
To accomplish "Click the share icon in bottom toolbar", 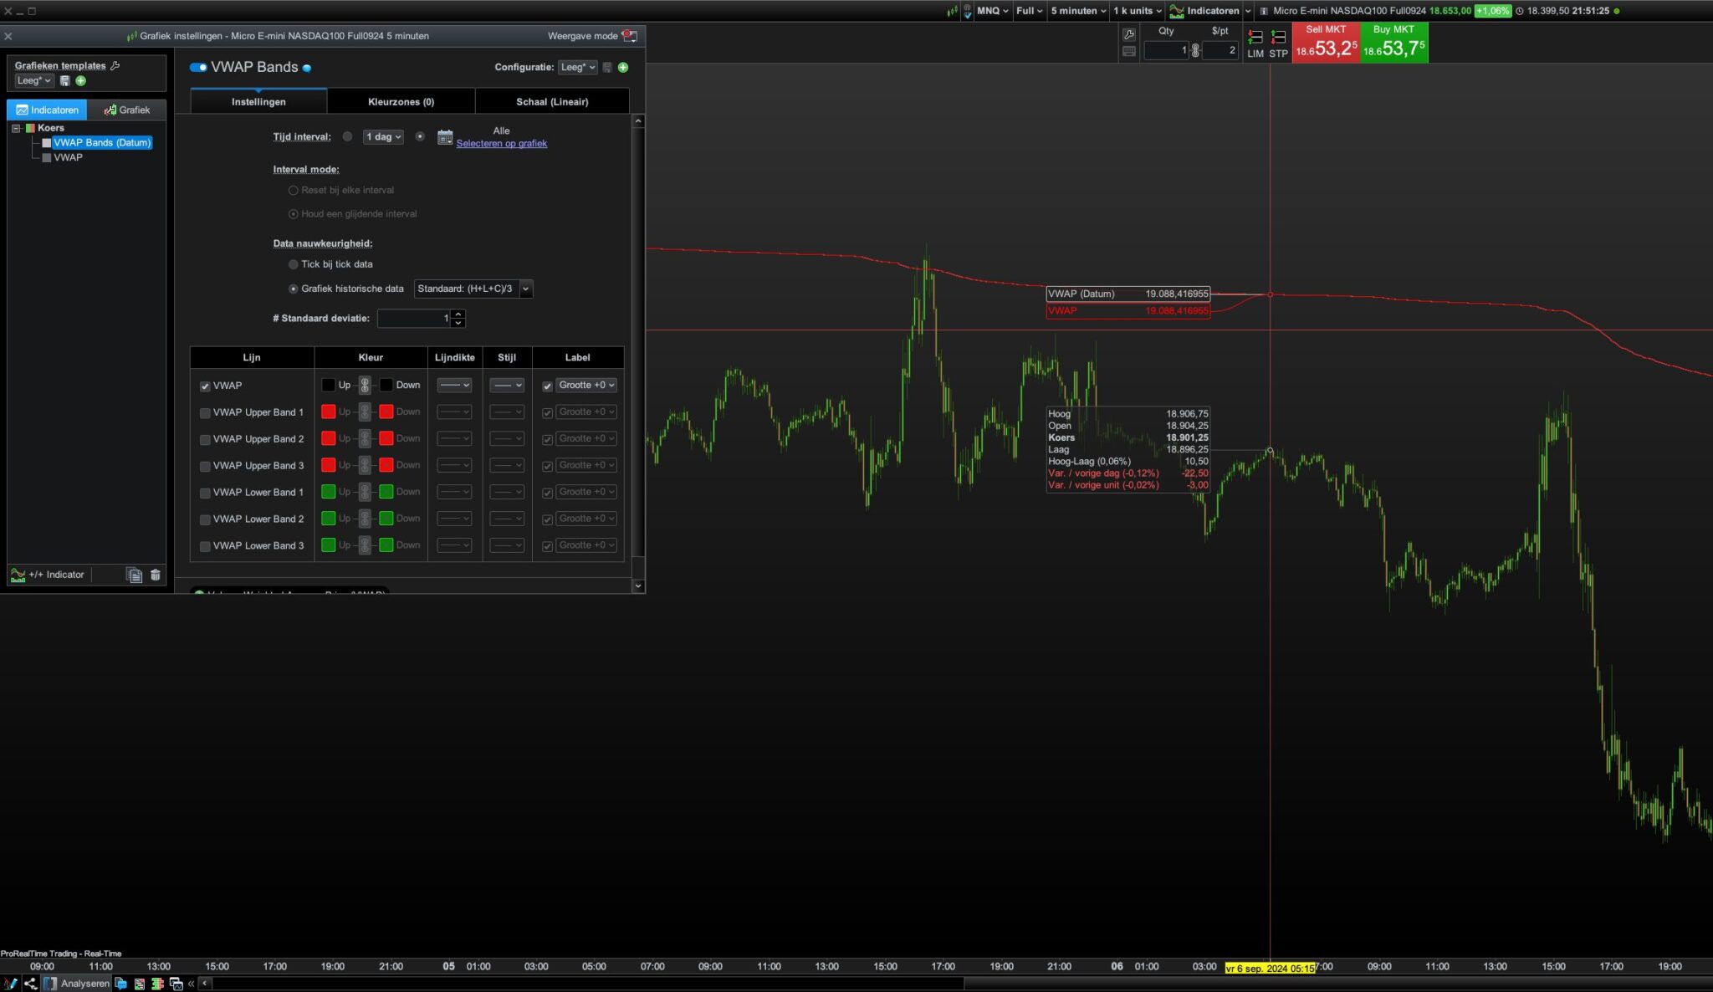I will coord(30,984).
